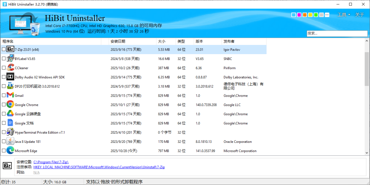Click the CCleaner program icon
Screen dimensions: 370x185
tap(10, 68)
